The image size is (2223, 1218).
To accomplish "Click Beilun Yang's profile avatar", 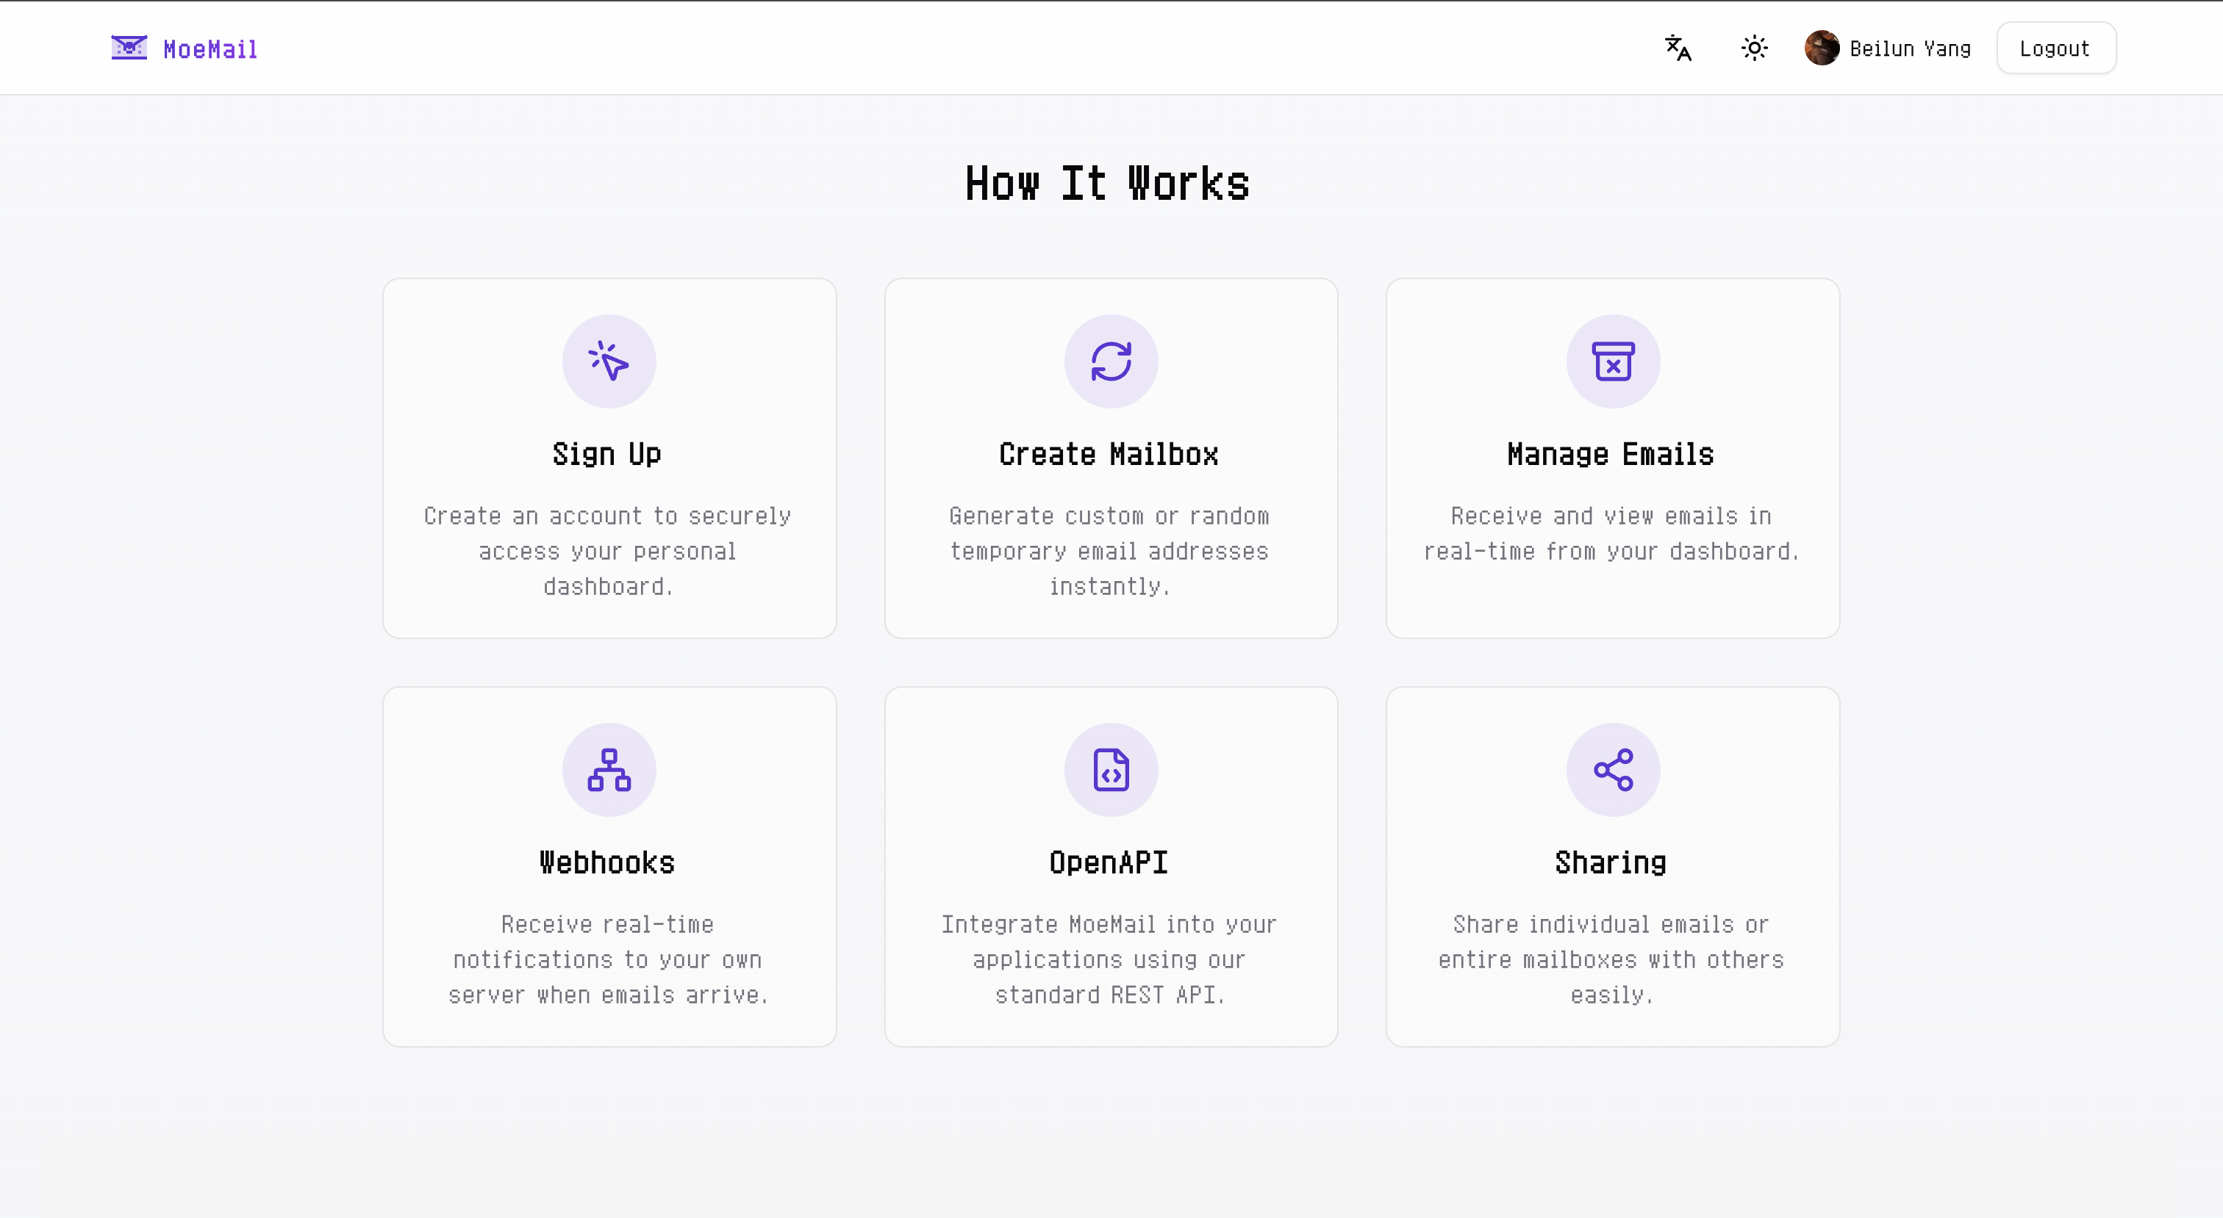I will [x=1821, y=48].
